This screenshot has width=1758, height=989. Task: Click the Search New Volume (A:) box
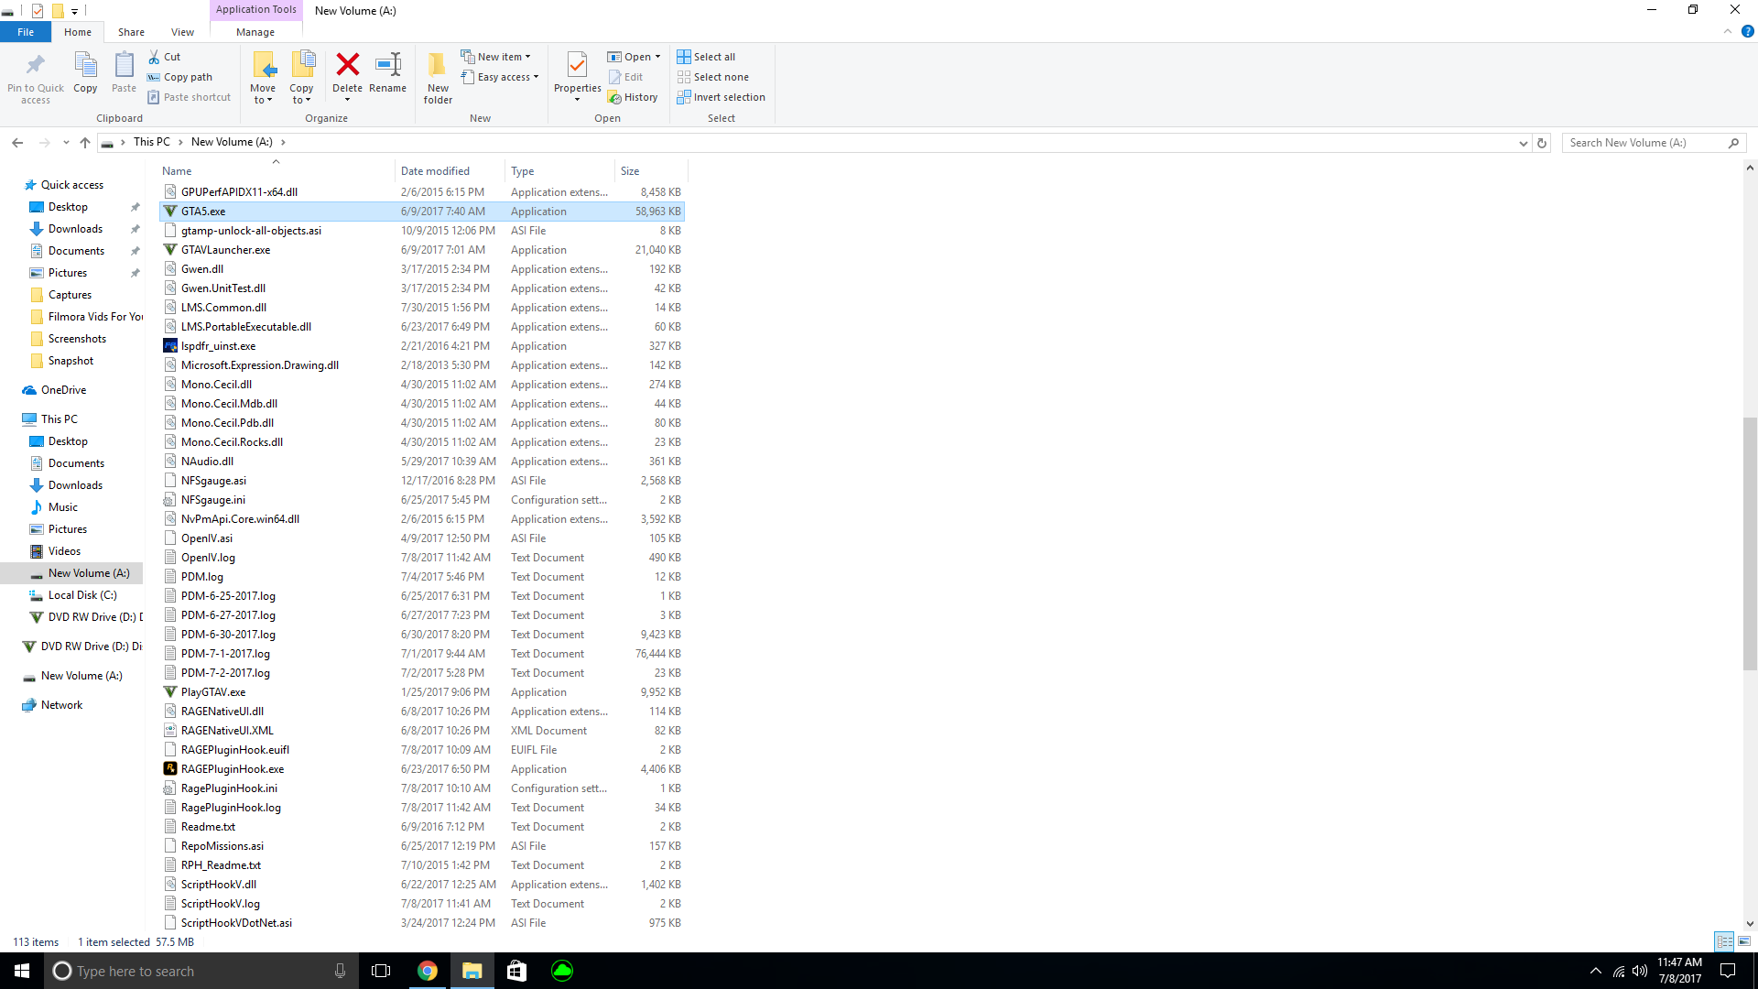click(1645, 143)
